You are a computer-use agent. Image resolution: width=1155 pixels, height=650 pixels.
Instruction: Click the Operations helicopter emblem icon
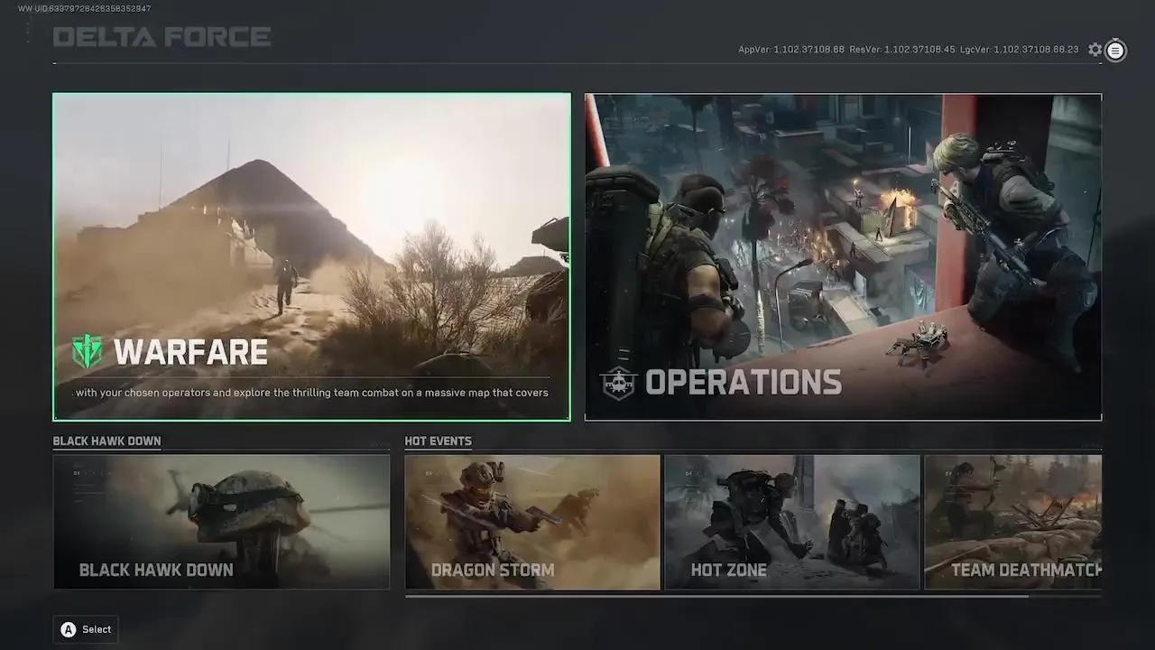click(x=618, y=383)
